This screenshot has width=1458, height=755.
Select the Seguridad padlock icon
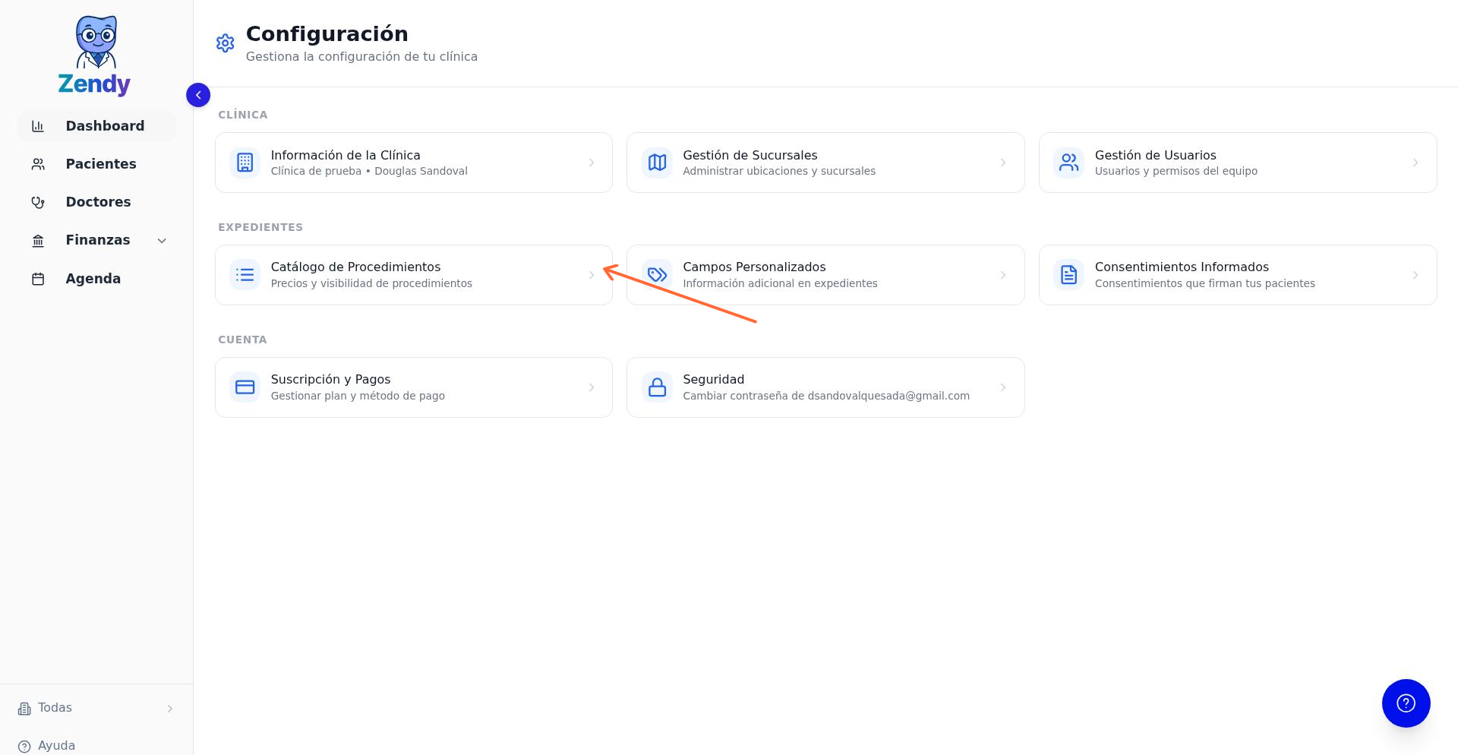tap(657, 387)
